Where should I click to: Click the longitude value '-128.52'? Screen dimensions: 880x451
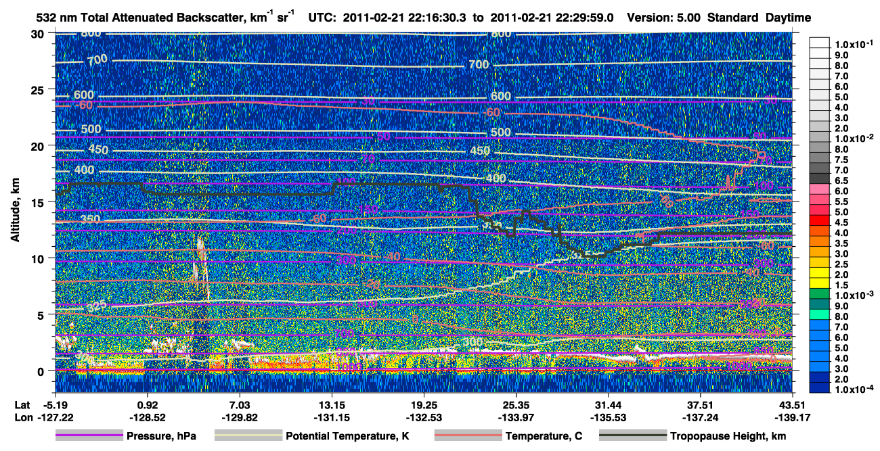coord(148,417)
